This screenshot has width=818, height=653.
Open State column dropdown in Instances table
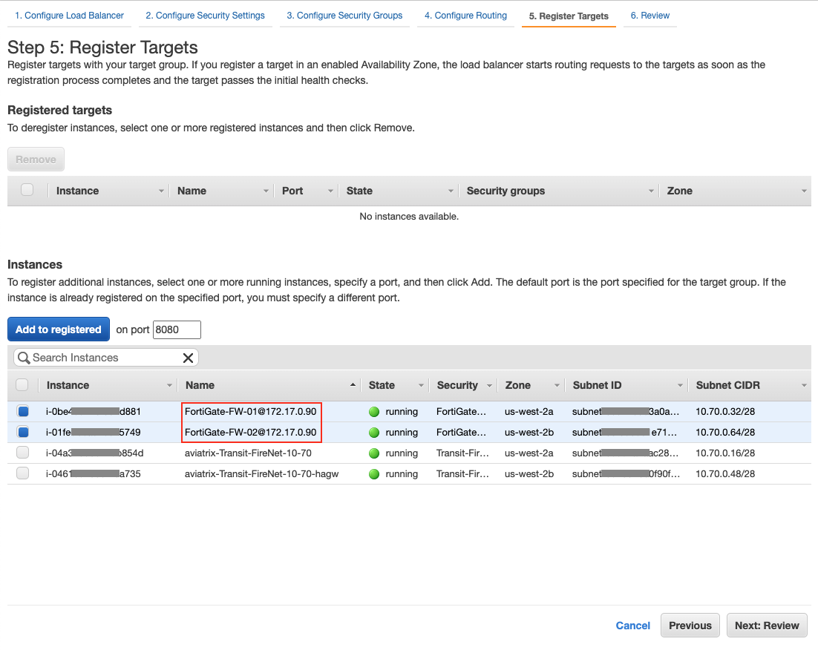(421, 385)
